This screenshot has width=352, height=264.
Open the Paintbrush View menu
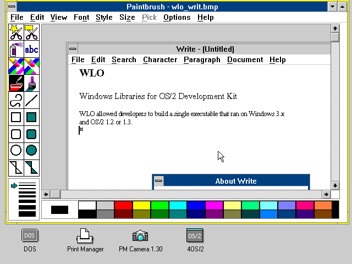click(x=59, y=18)
